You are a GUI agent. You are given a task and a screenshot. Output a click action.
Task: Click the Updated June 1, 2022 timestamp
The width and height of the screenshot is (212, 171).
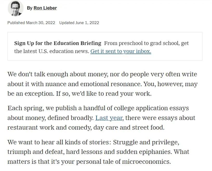coord(79,23)
